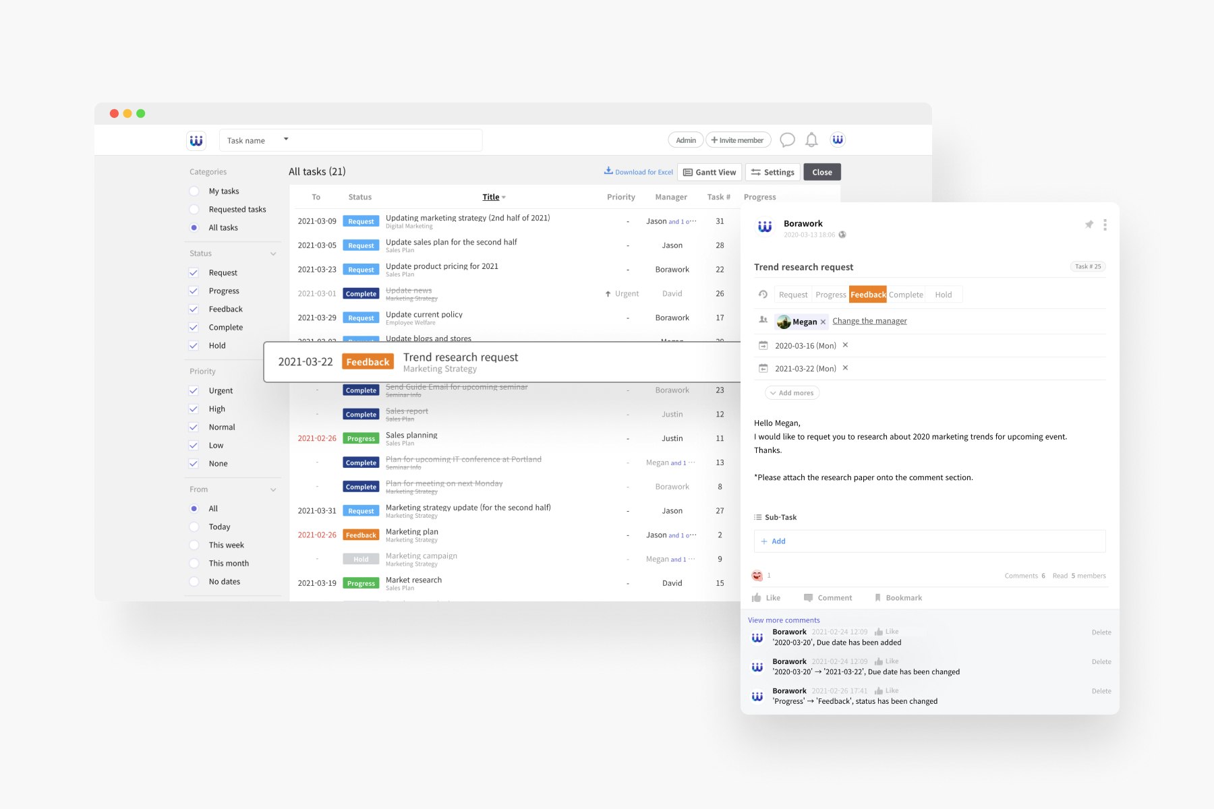Screen dimensions: 1214x809
Task: Click the status history icon beside Request
Action: [x=763, y=295]
